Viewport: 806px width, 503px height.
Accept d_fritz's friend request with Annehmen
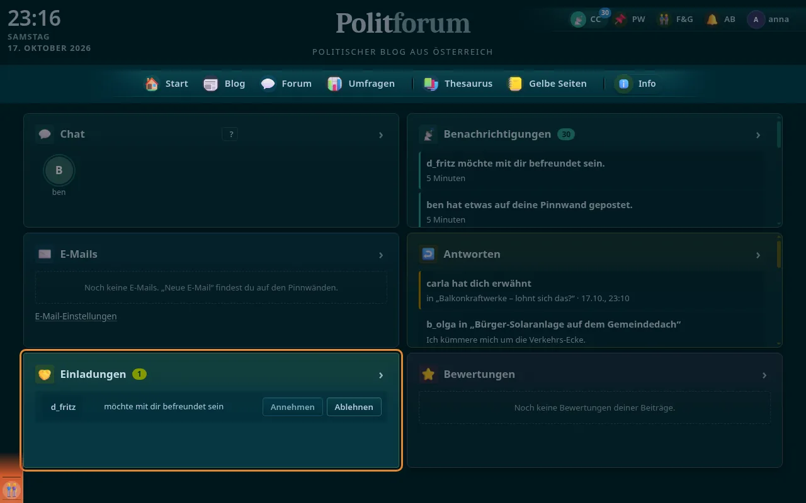coord(293,407)
